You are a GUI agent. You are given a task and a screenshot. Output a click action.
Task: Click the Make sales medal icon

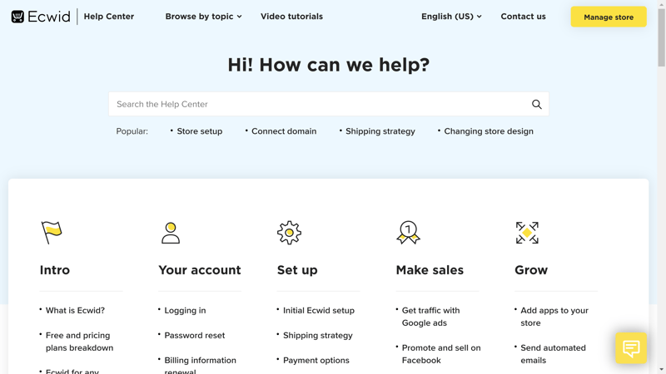point(408,233)
